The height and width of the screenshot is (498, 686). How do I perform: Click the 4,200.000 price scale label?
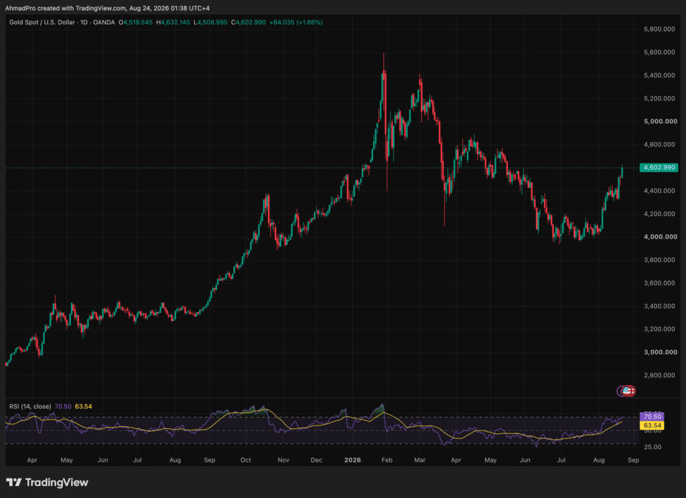tap(659, 214)
